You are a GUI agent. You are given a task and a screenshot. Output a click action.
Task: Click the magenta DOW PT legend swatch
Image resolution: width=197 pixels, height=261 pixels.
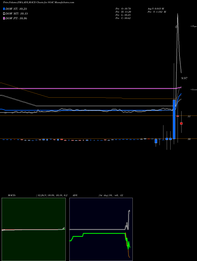coord(4,18)
